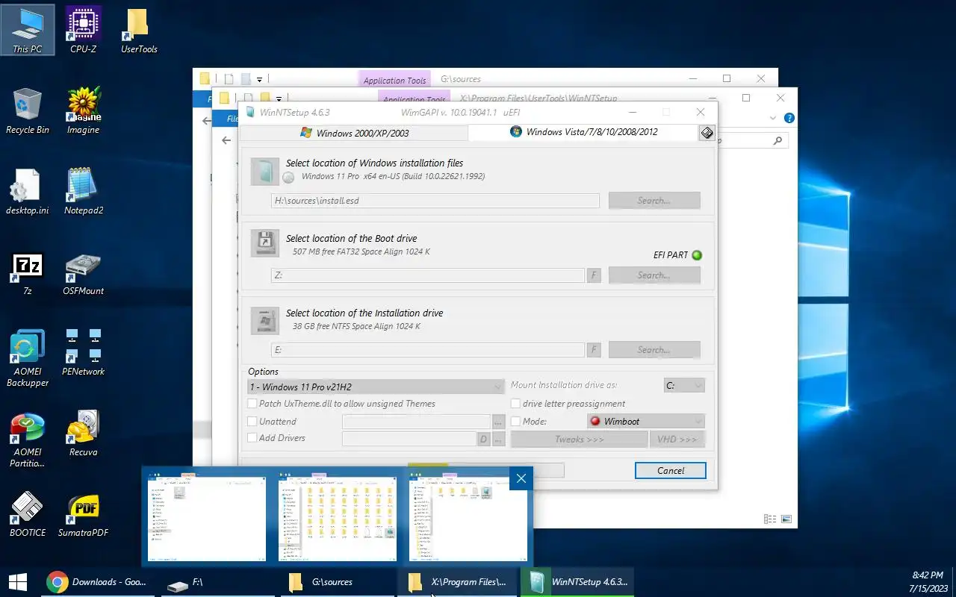Expand the ribbon chevron in the Explorer window

773,118
